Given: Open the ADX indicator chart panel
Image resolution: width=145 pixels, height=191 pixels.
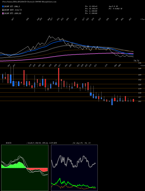Looking at the screenshot, I should tap(74, 168).
